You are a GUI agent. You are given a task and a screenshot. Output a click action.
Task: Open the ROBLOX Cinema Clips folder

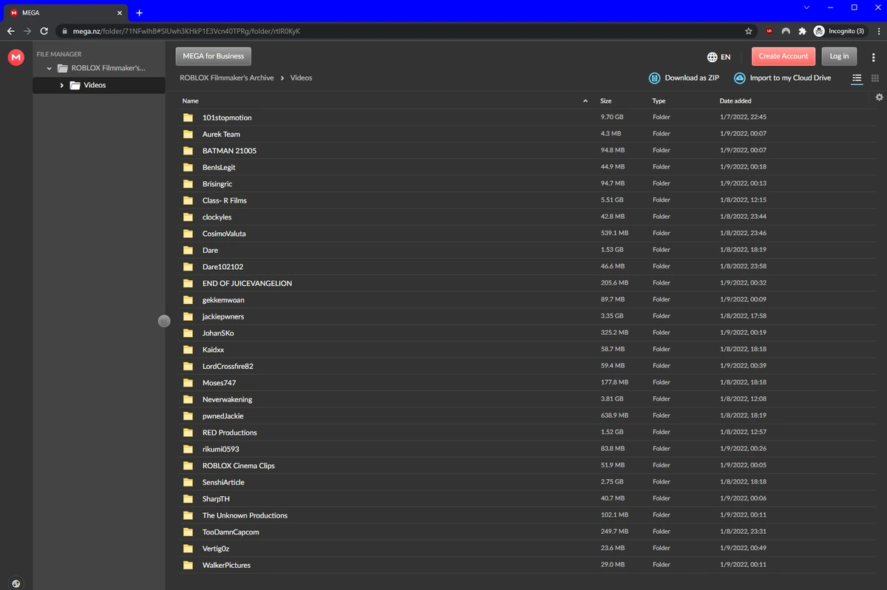click(239, 466)
